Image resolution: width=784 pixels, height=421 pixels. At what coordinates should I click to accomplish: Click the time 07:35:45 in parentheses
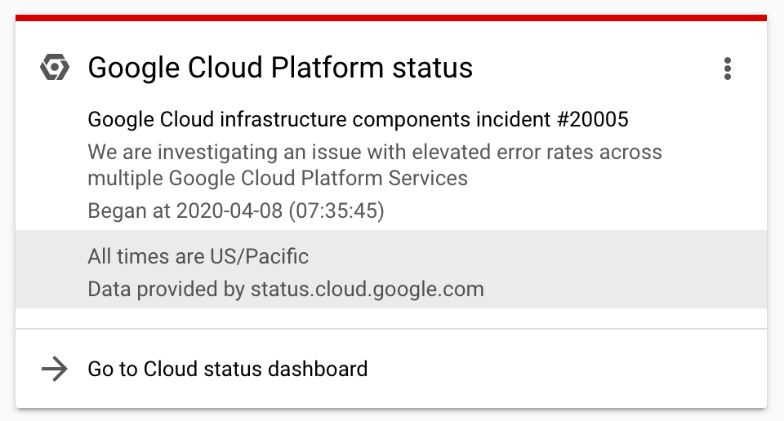(x=336, y=211)
